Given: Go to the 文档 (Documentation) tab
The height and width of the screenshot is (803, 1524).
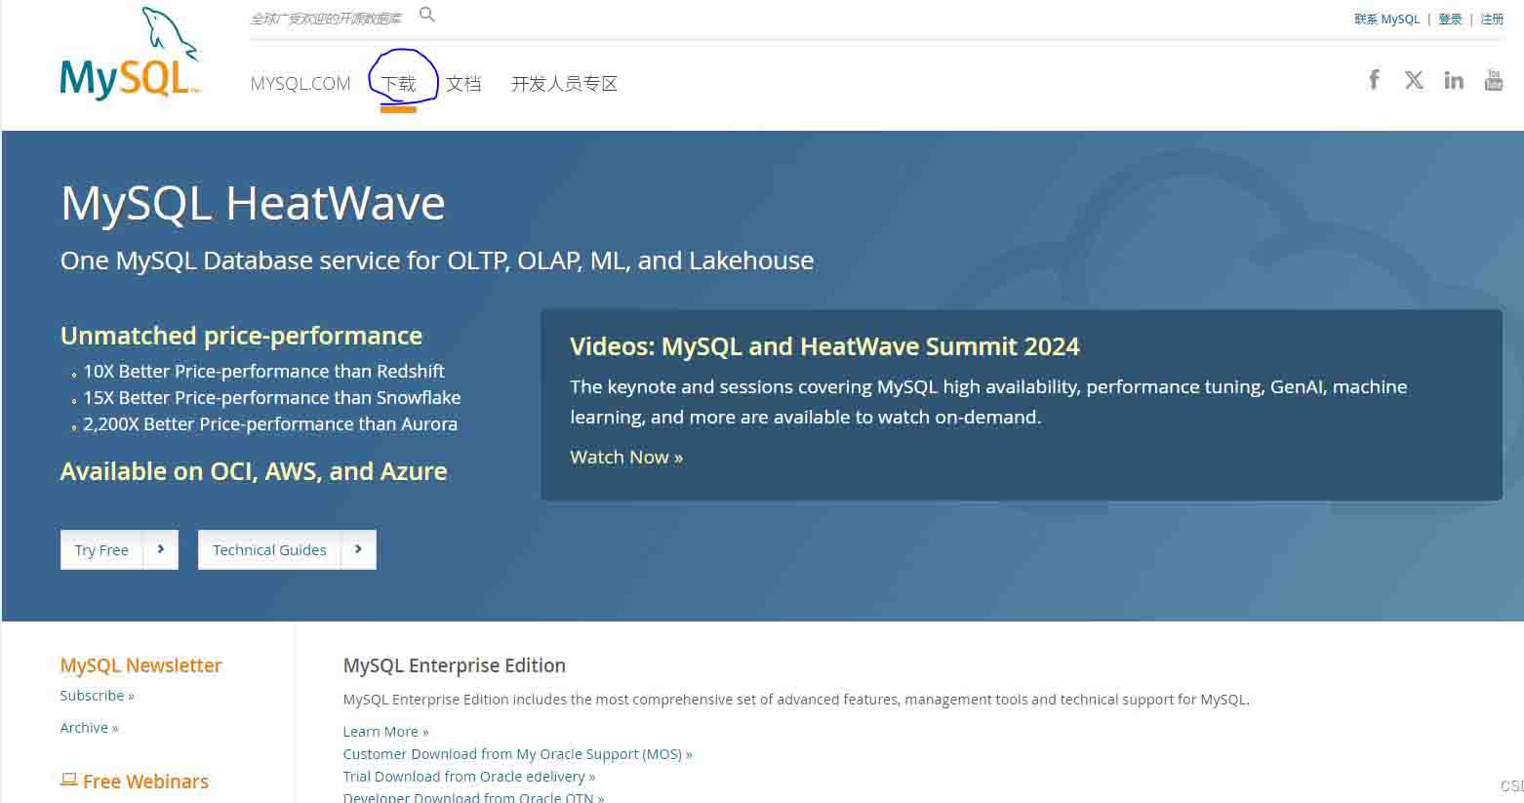Looking at the screenshot, I should point(463,84).
